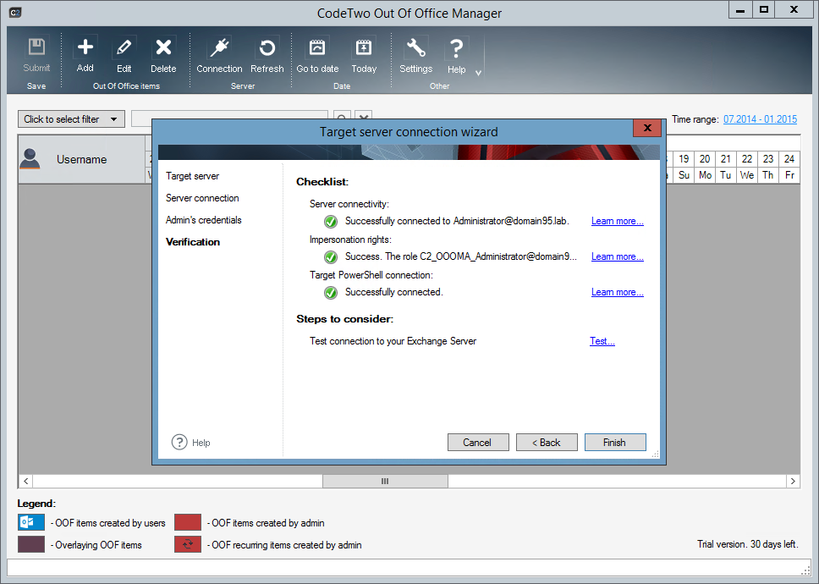The image size is (819, 584).
Task: Open Learn more for Target PowerShell connection
Action: (618, 292)
